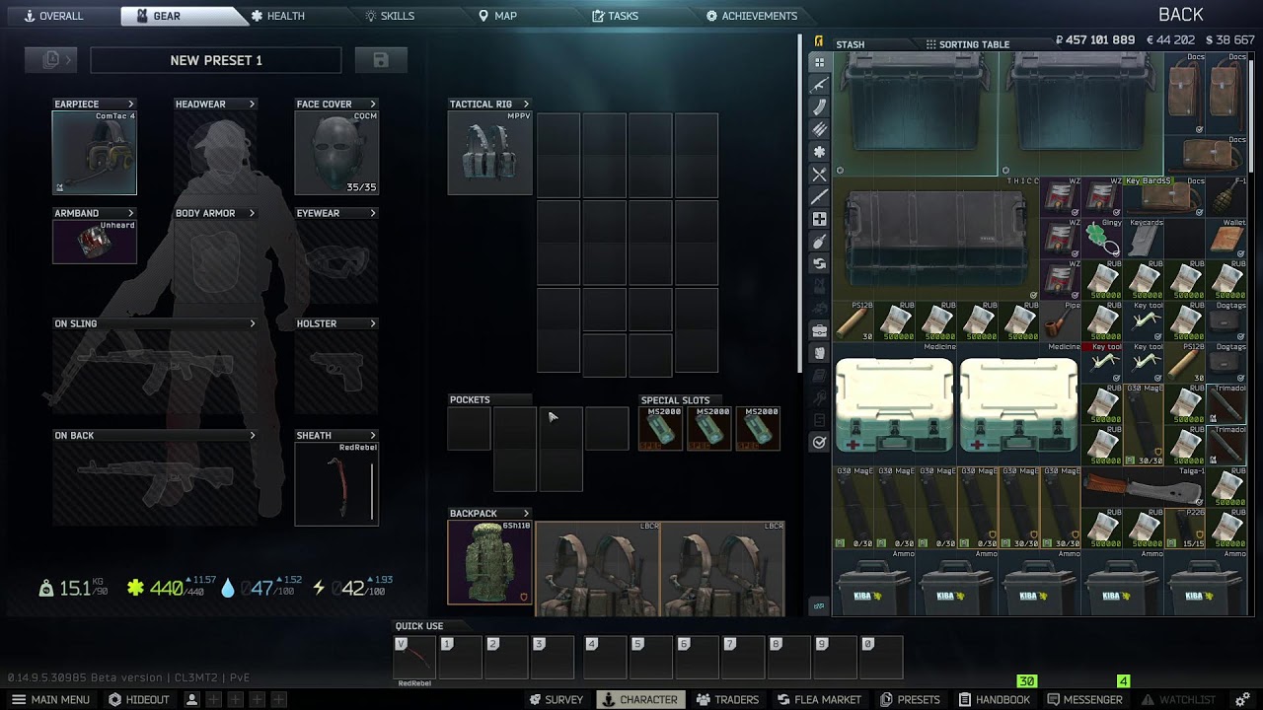Switch to the Health tab
Viewport: 1263px width, 710px height.
[x=278, y=16]
